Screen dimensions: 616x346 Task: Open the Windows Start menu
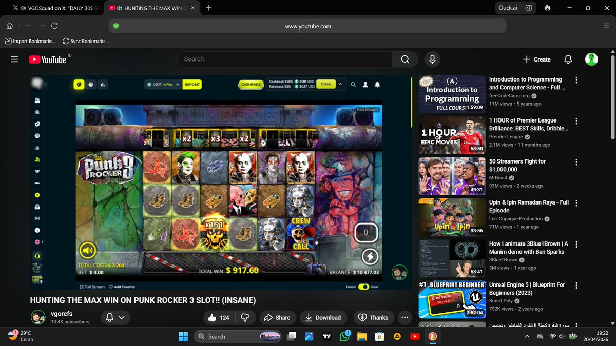coord(183,336)
